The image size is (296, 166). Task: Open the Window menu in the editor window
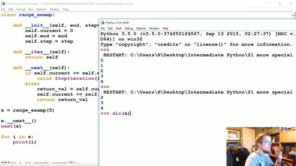point(55,9)
